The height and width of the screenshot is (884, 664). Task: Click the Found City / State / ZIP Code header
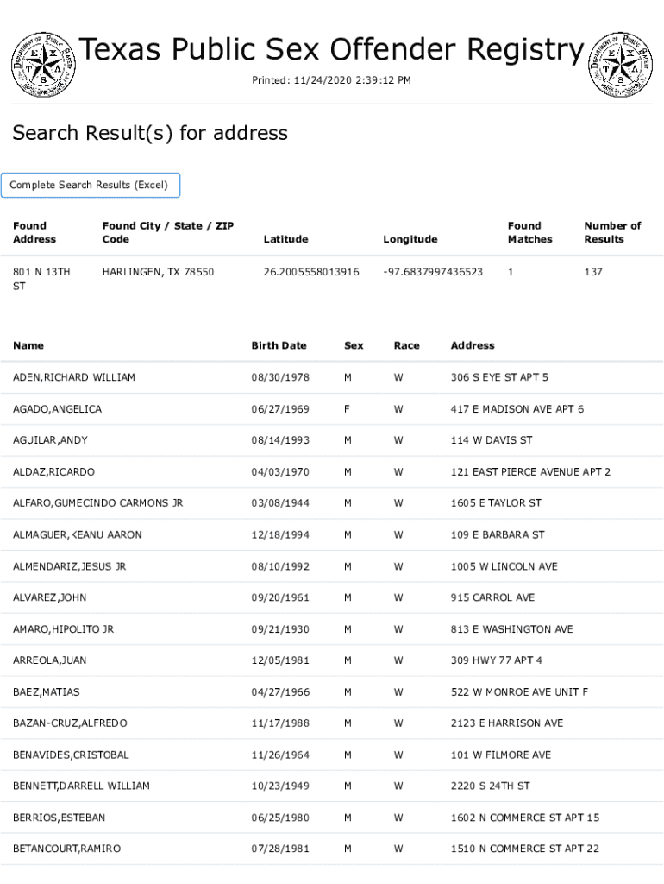click(x=167, y=232)
